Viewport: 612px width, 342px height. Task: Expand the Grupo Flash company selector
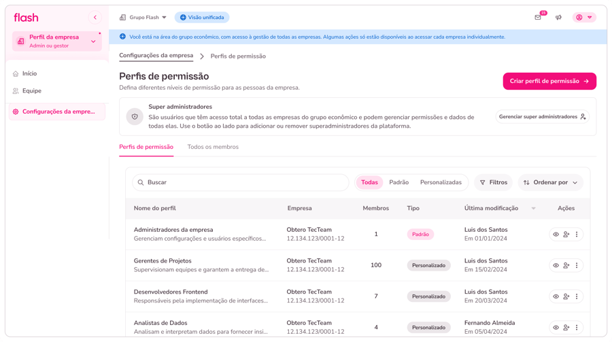[x=143, y=17]
